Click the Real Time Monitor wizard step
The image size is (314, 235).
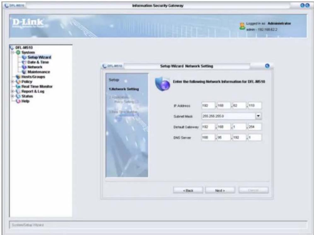pos(123,112)
